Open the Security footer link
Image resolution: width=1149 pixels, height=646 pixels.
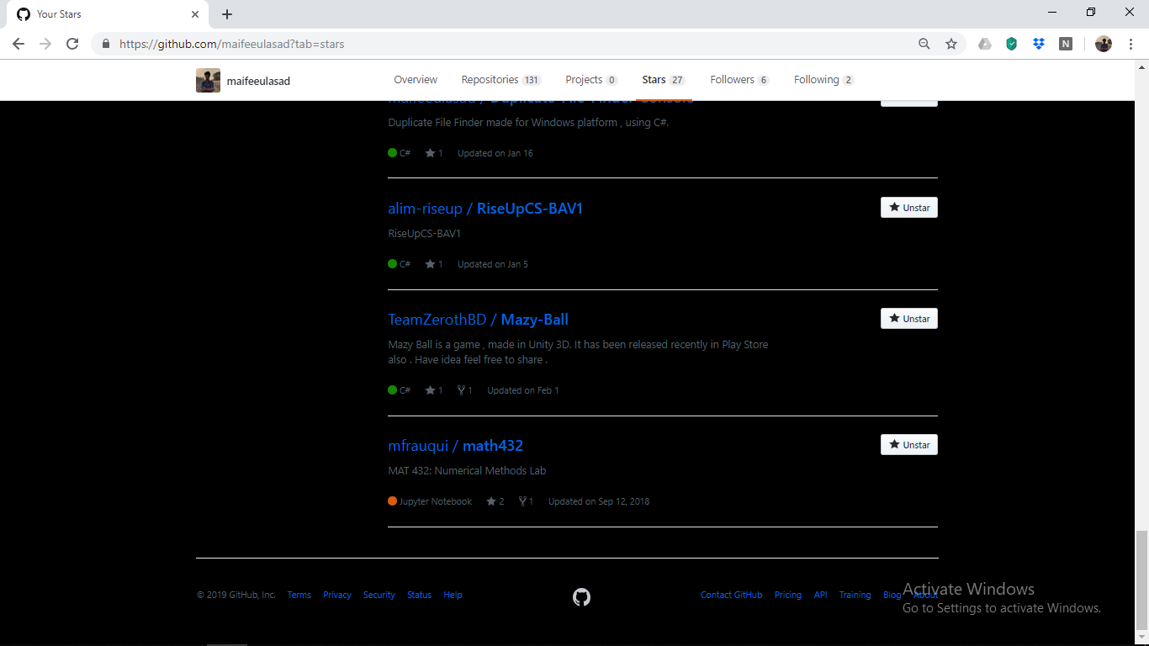(379, 595)
